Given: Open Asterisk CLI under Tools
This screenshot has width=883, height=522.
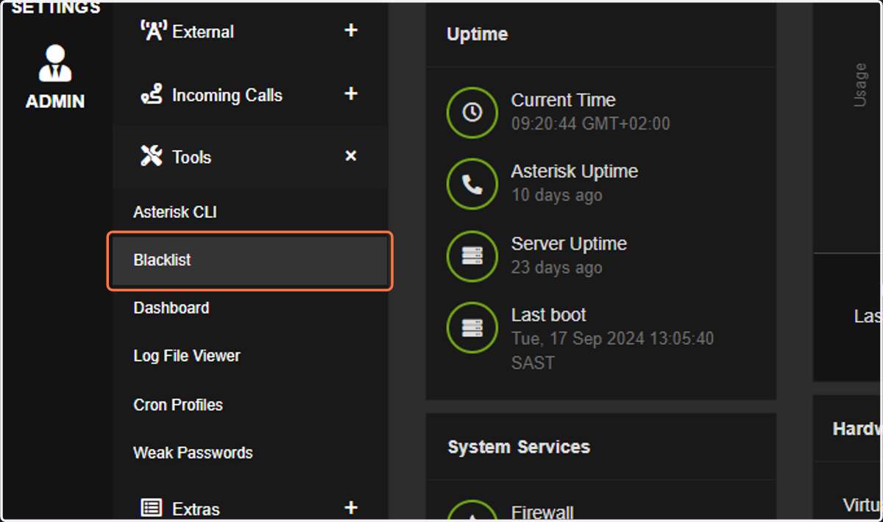Looking at the screenshot, I should click(x=175, y=212).
